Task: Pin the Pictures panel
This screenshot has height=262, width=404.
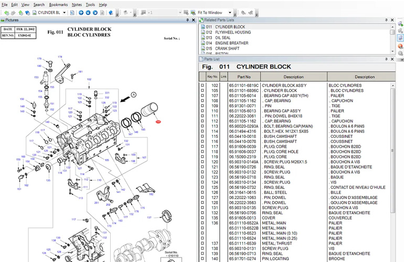Action: click(x=188, y=20)
